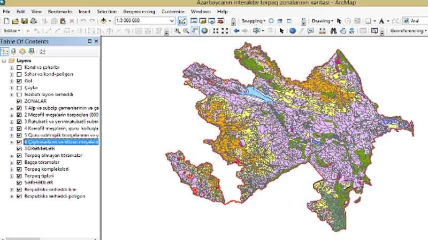Open the Geoprocessing menu
428x240 pixels.
(139, 11)
